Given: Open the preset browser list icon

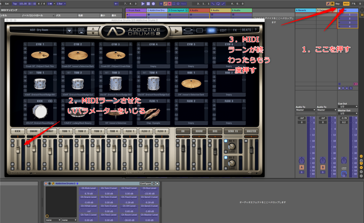Looking at the screenshot, I should [69, 31].
